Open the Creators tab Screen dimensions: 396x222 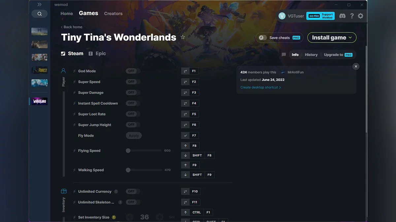pos(113,13)
